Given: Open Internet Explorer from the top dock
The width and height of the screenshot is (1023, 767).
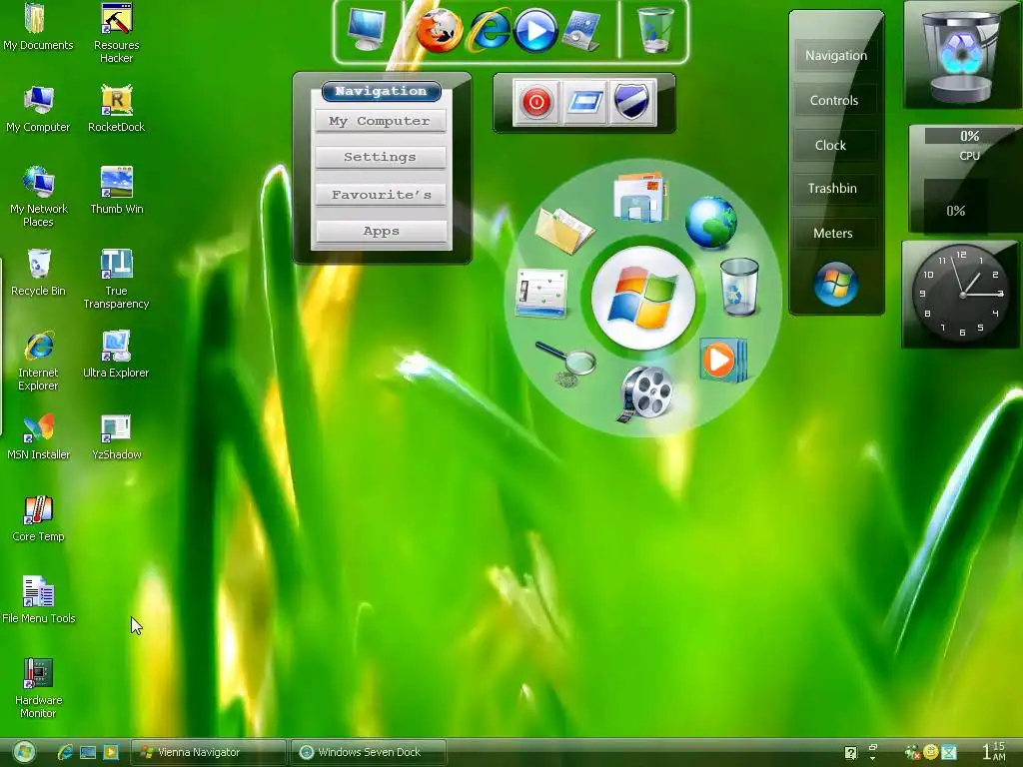Looking at the screenshot, I should (x=488, y=30).
